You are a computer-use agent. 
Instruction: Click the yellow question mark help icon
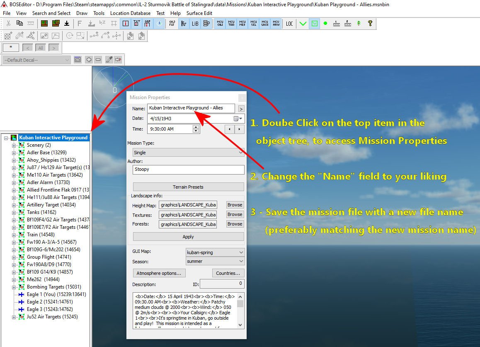click(x=370, y=24)
